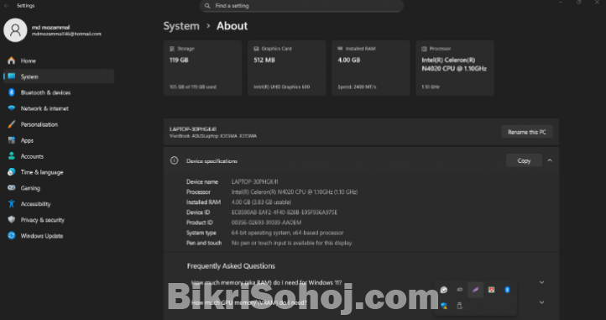This screenshot has width=606, height=320.
Task: Click the Product ID value 00356-02693
Action: pos(266,223)
